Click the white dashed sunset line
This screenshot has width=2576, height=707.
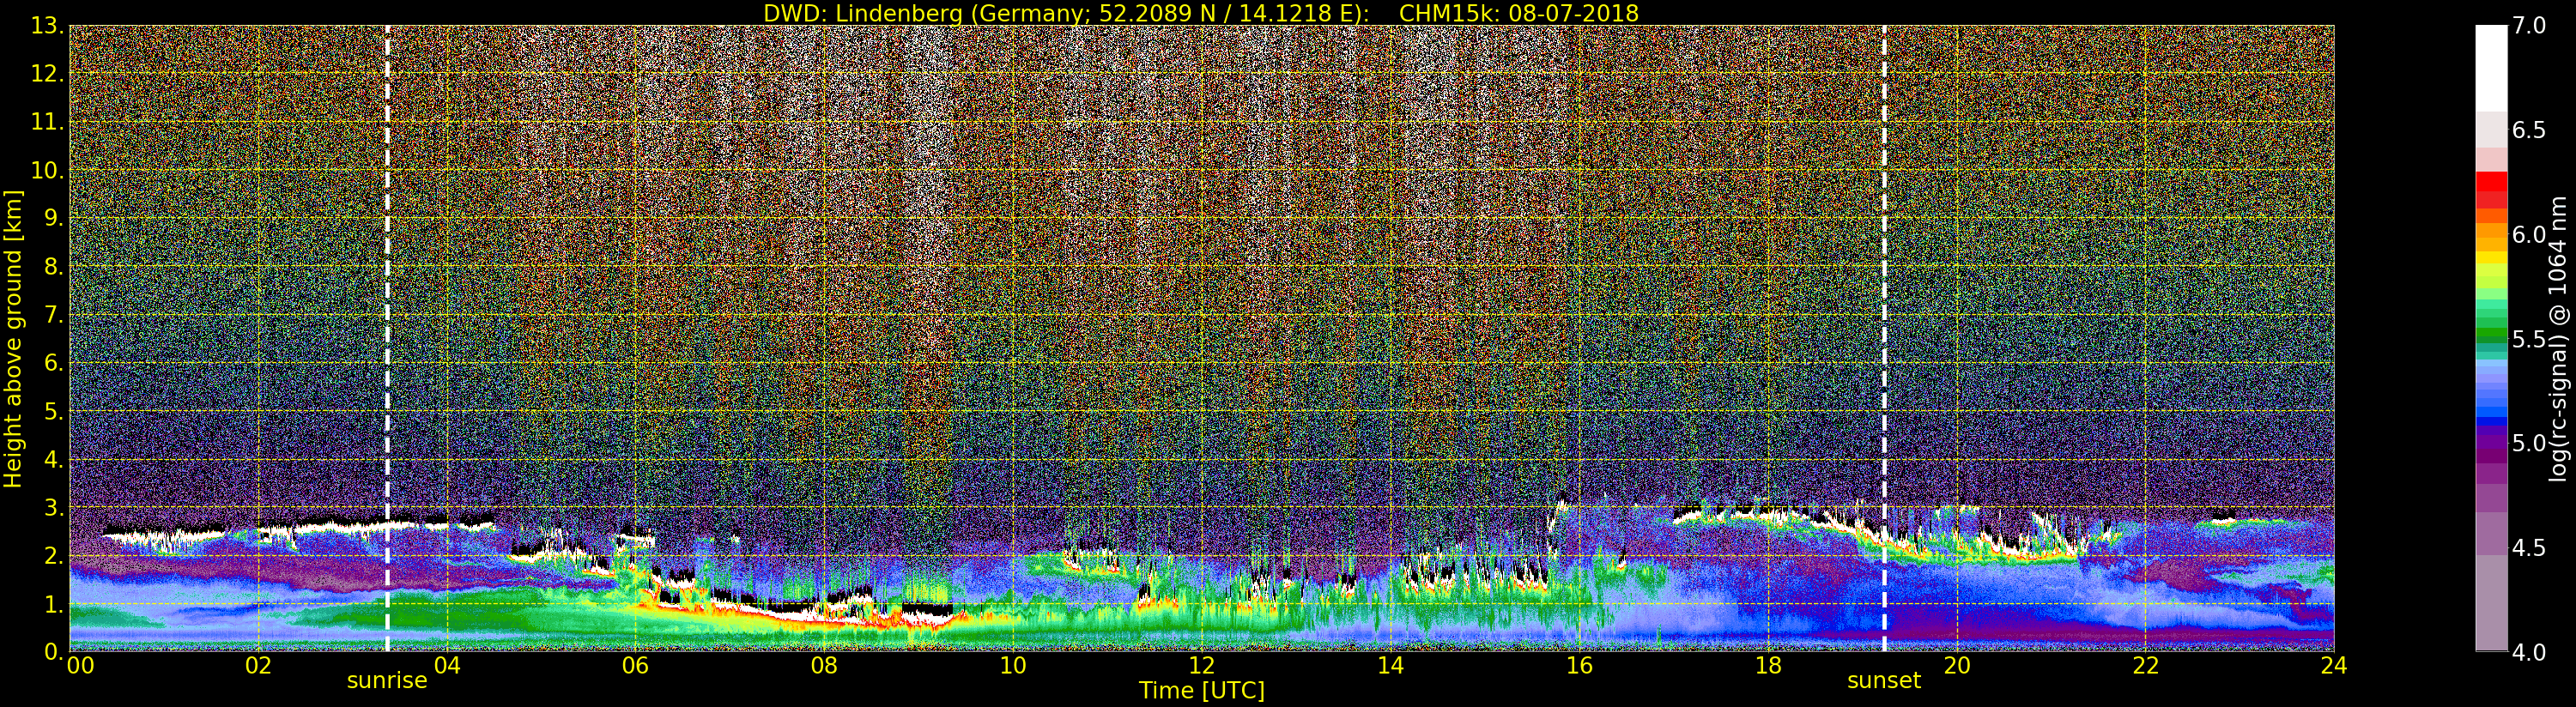(1884, 338)
